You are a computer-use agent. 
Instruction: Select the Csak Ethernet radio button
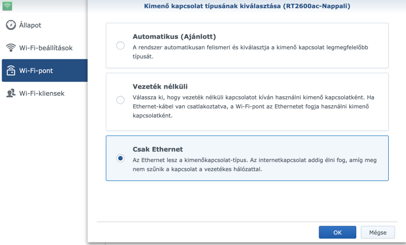(x=120, y=158)
